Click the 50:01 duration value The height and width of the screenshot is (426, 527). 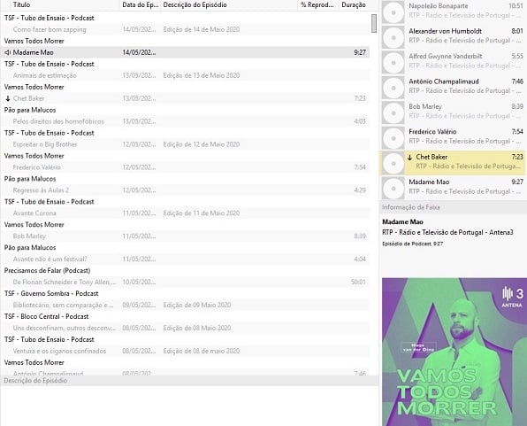coord(358,282)
